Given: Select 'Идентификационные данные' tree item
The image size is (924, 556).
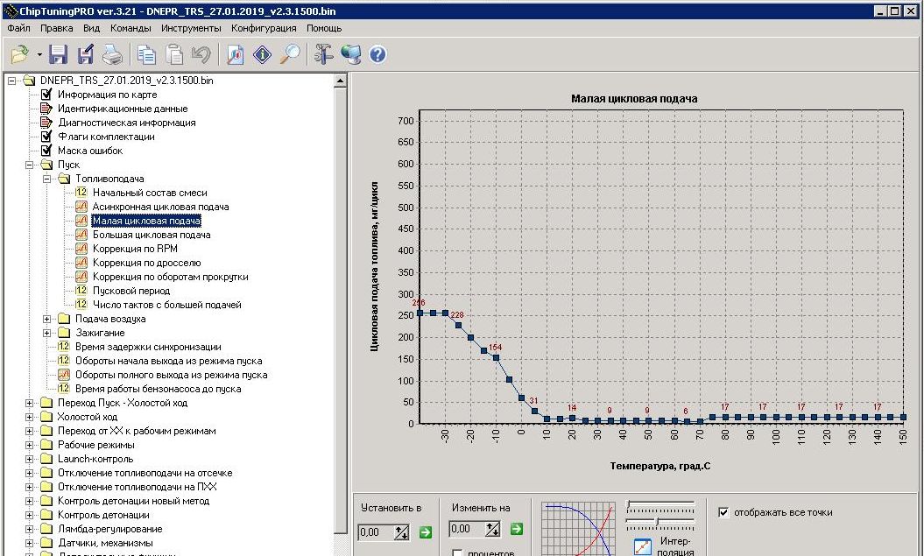Looking at the screenshot, I should point(123,109).
